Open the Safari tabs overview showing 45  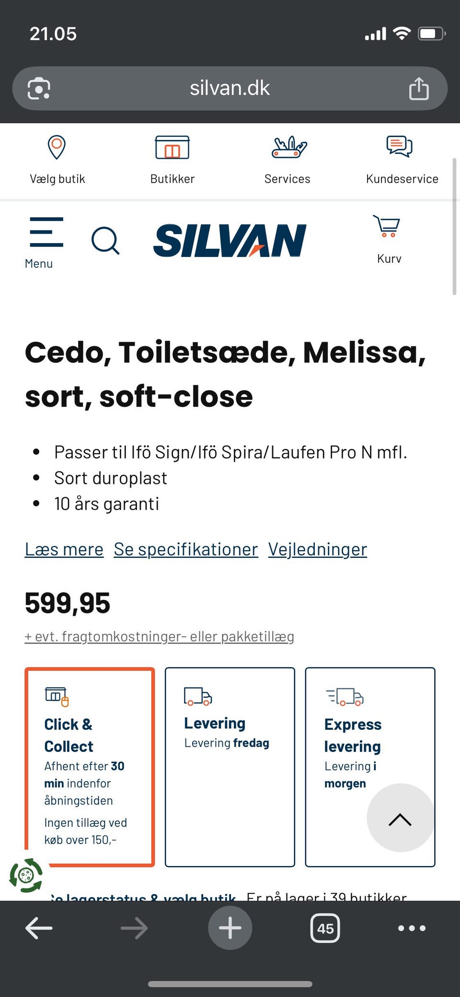click(325, 927)
